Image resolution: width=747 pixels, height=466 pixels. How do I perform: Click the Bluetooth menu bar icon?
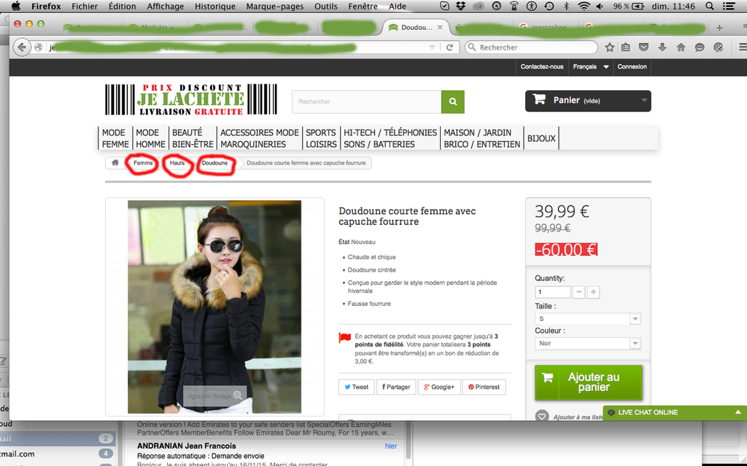(566, 6)
